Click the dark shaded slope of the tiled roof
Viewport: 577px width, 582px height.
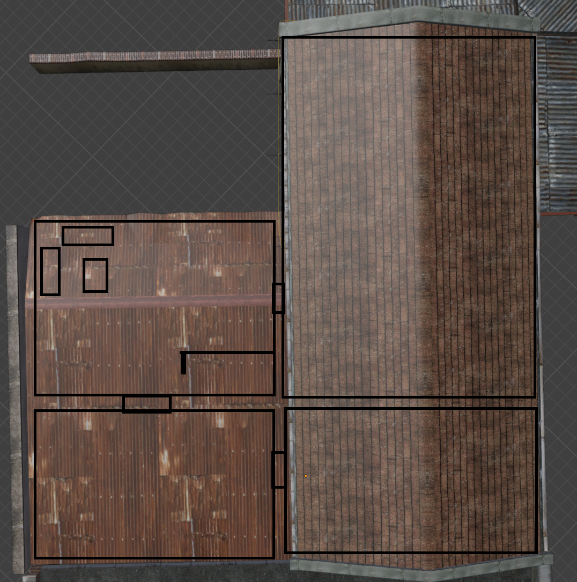[x=477, y=215]
